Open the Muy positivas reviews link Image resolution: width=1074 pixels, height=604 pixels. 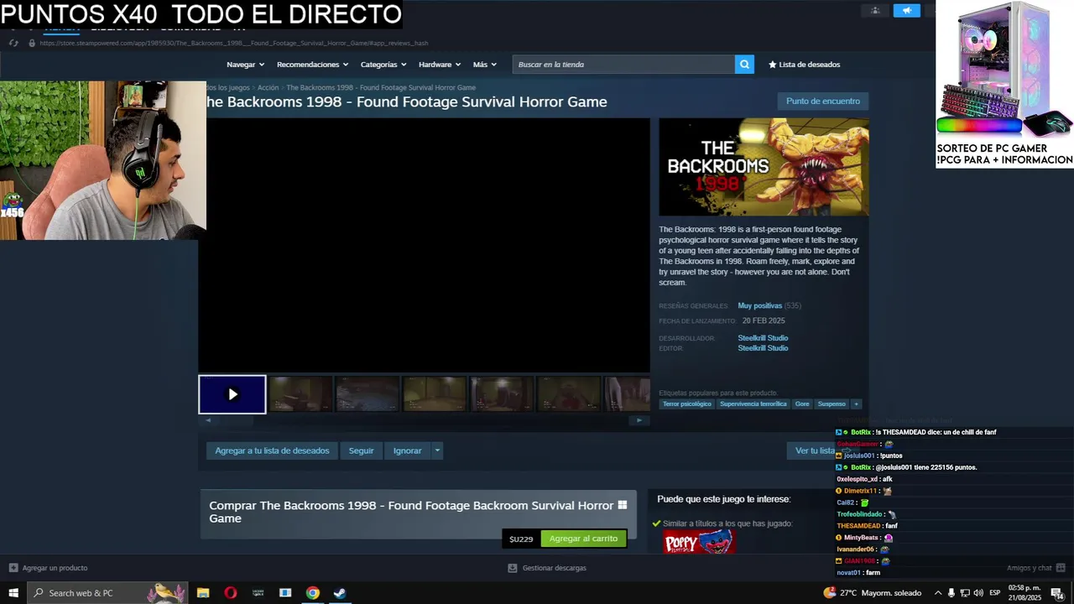point(760,306)
